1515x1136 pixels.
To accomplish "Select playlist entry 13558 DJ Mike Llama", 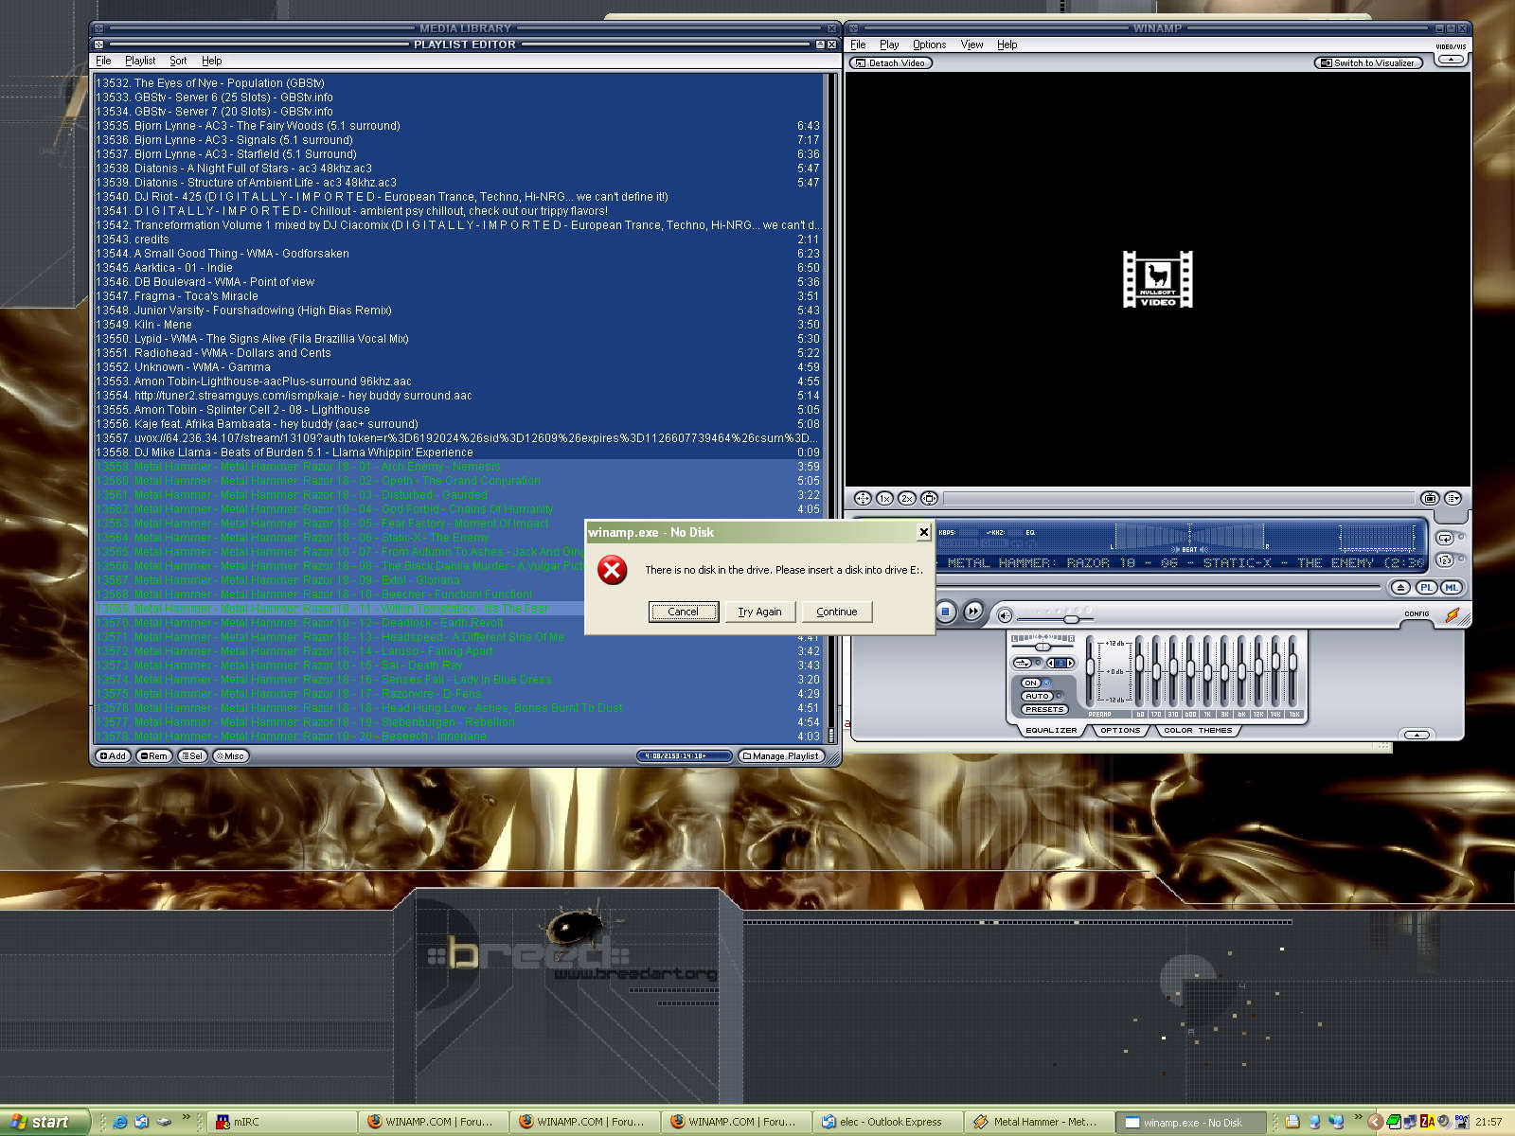I will [458, 453].
